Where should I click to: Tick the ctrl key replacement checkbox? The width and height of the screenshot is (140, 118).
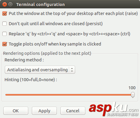click(x=5, y=34)
